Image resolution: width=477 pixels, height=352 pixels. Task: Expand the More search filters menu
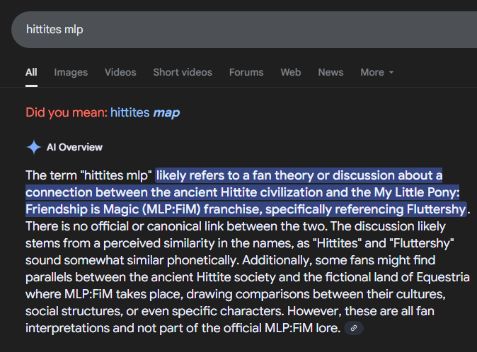[377, 72]
